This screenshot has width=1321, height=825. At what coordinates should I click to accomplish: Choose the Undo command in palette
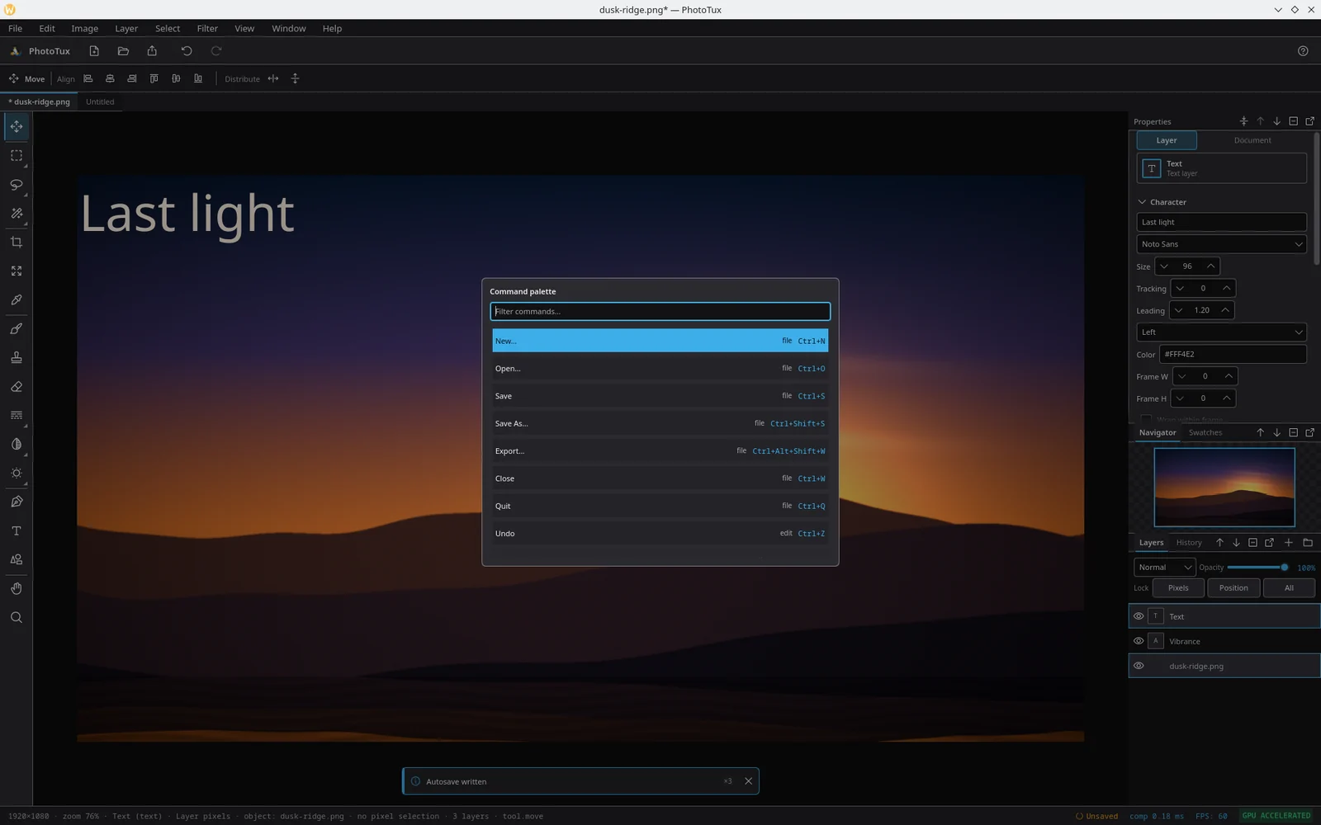(660, 534)
